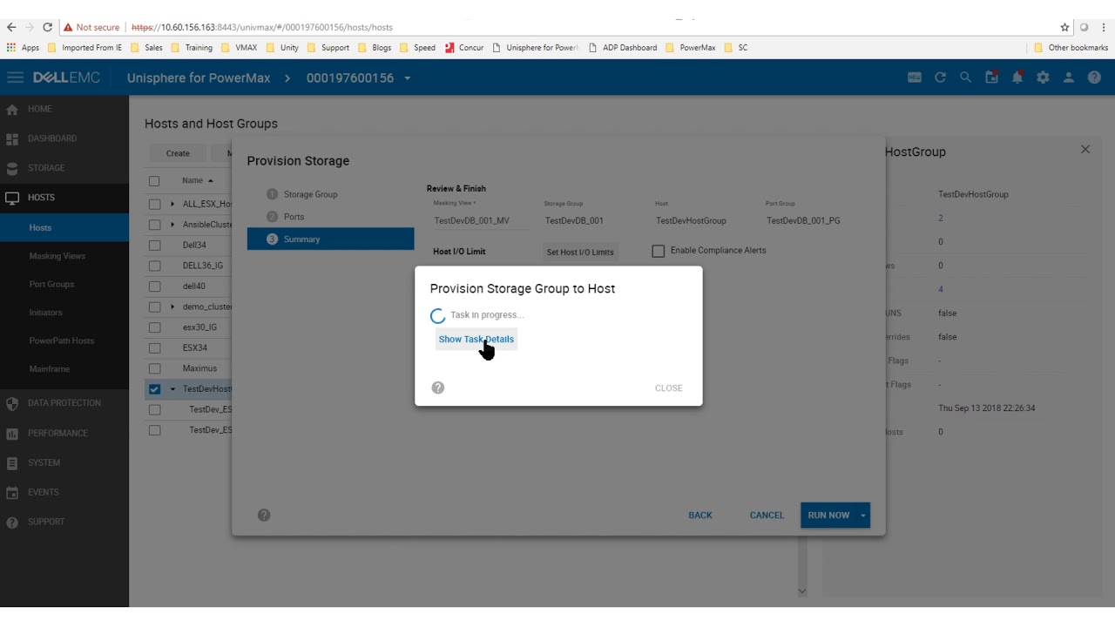Bookmark this page with the star icon
Image resolution: width=1115 pixels, height=627 pixels.
pyautogui.click(x=1064, y=27)
